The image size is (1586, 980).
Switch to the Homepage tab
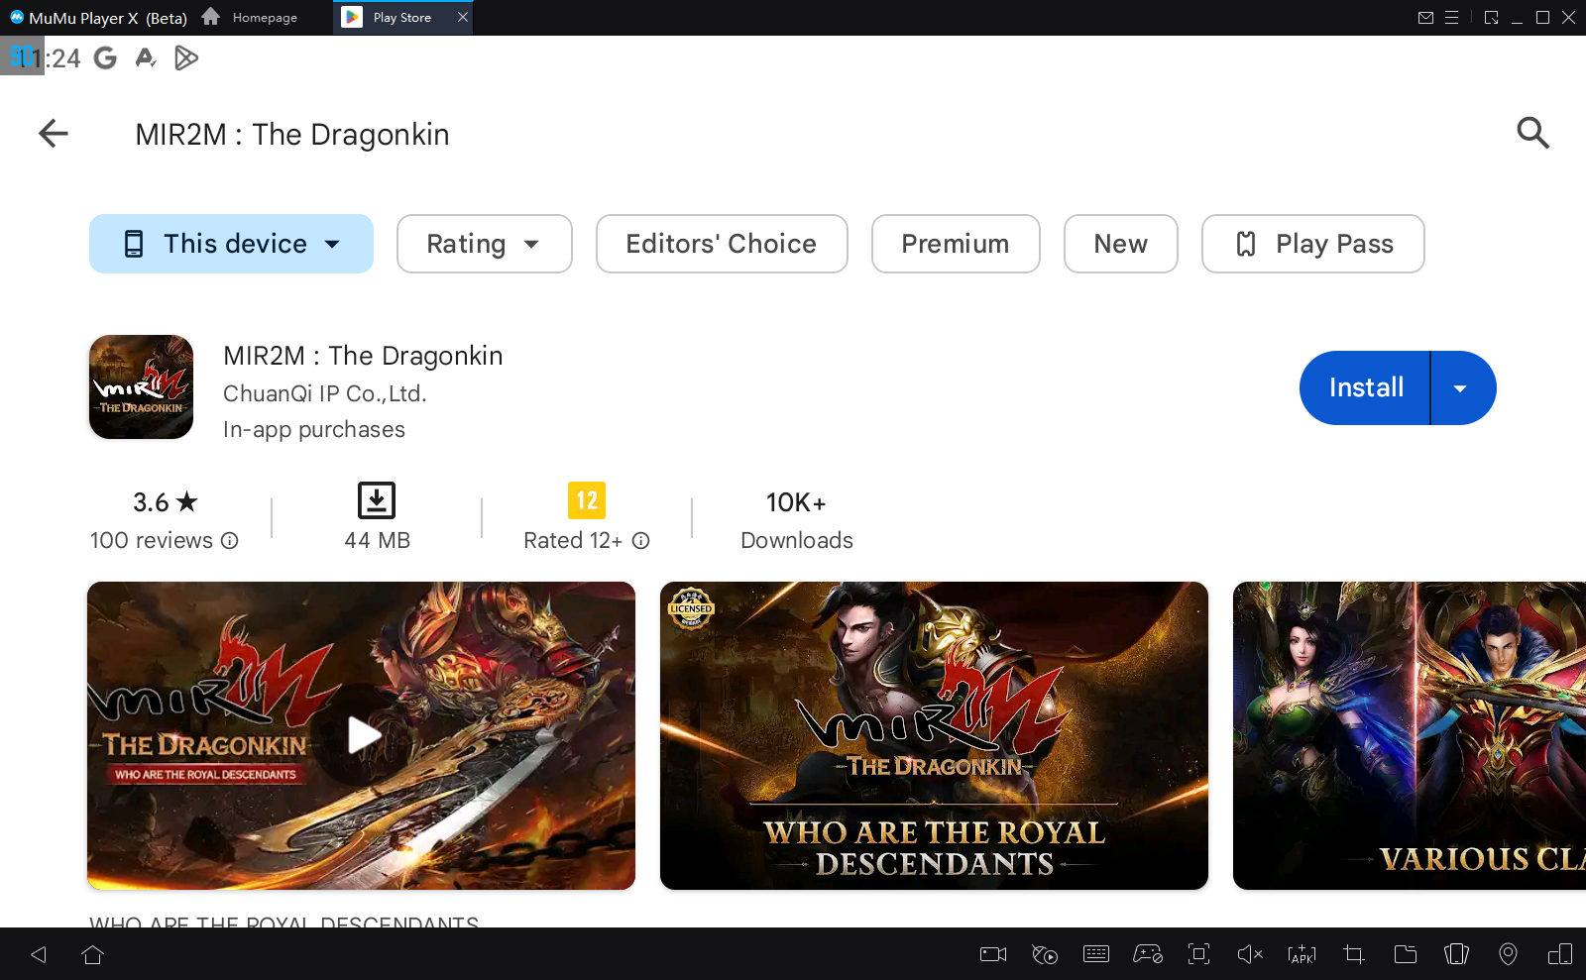[252, 18]
